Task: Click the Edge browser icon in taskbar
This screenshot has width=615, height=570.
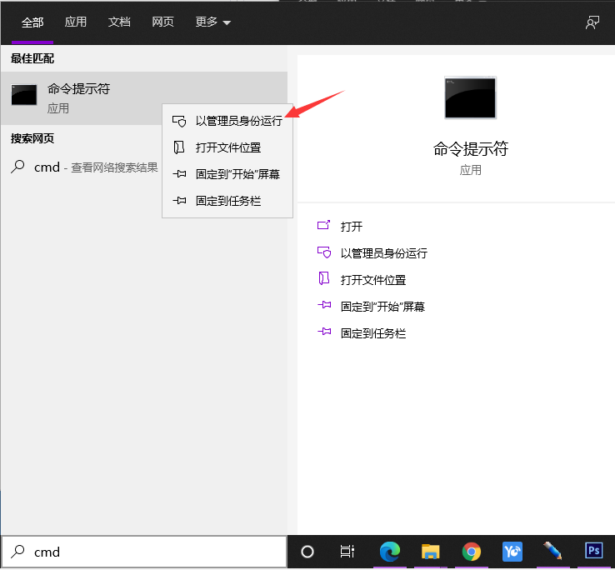Action: [389, 552]
